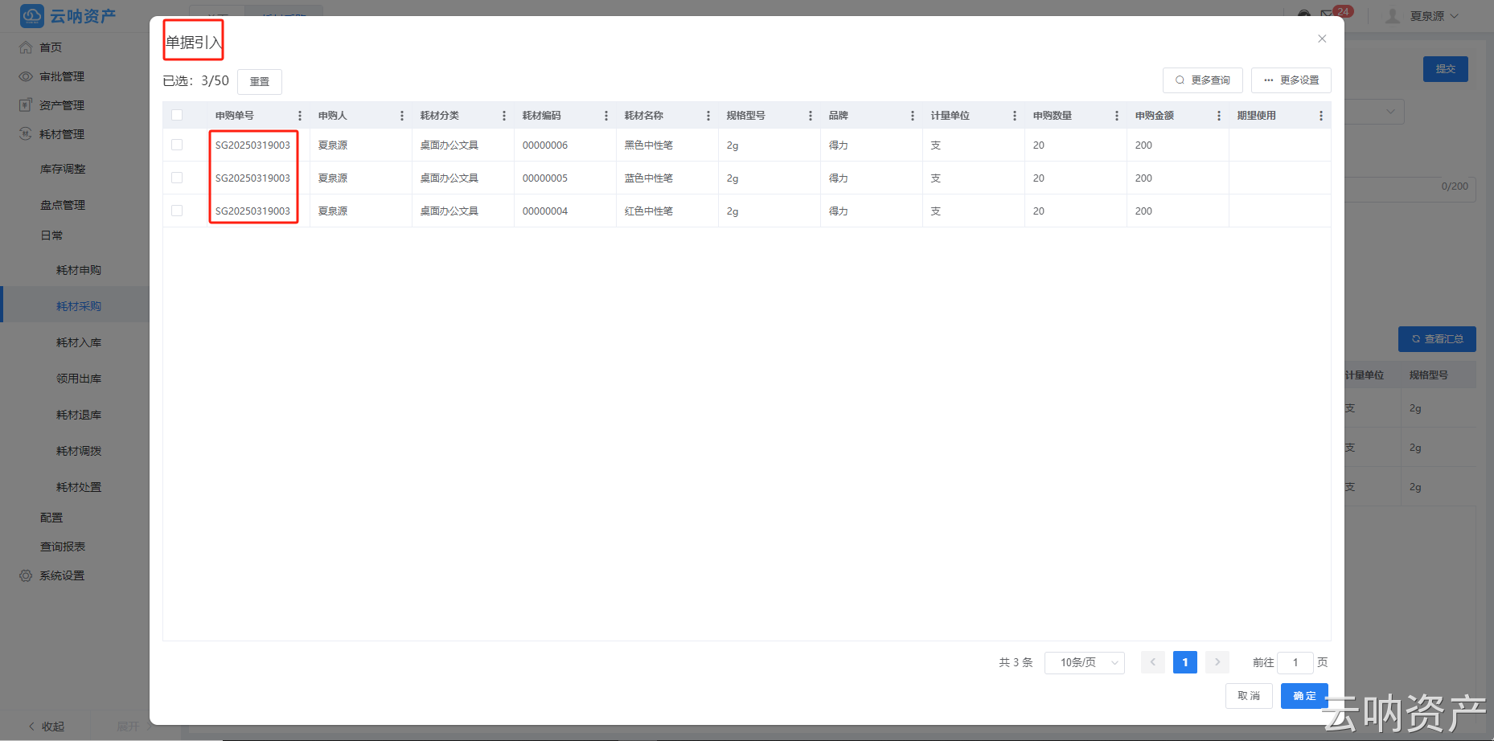Open column menu for 耗材分类
This screenshot has height=741, width=1494.
[504, 116]
